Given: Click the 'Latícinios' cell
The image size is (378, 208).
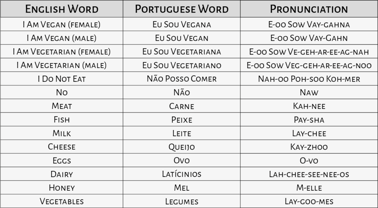Looking at the screenshot, I should click(x=182, y=174).
